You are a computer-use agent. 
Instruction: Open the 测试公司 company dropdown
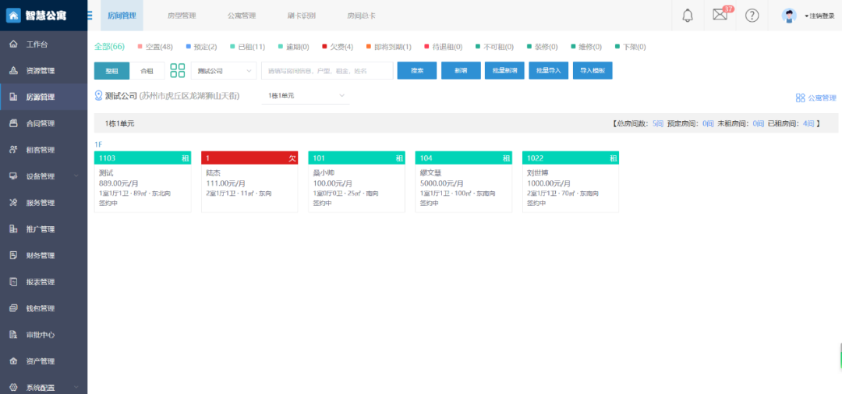224,70
